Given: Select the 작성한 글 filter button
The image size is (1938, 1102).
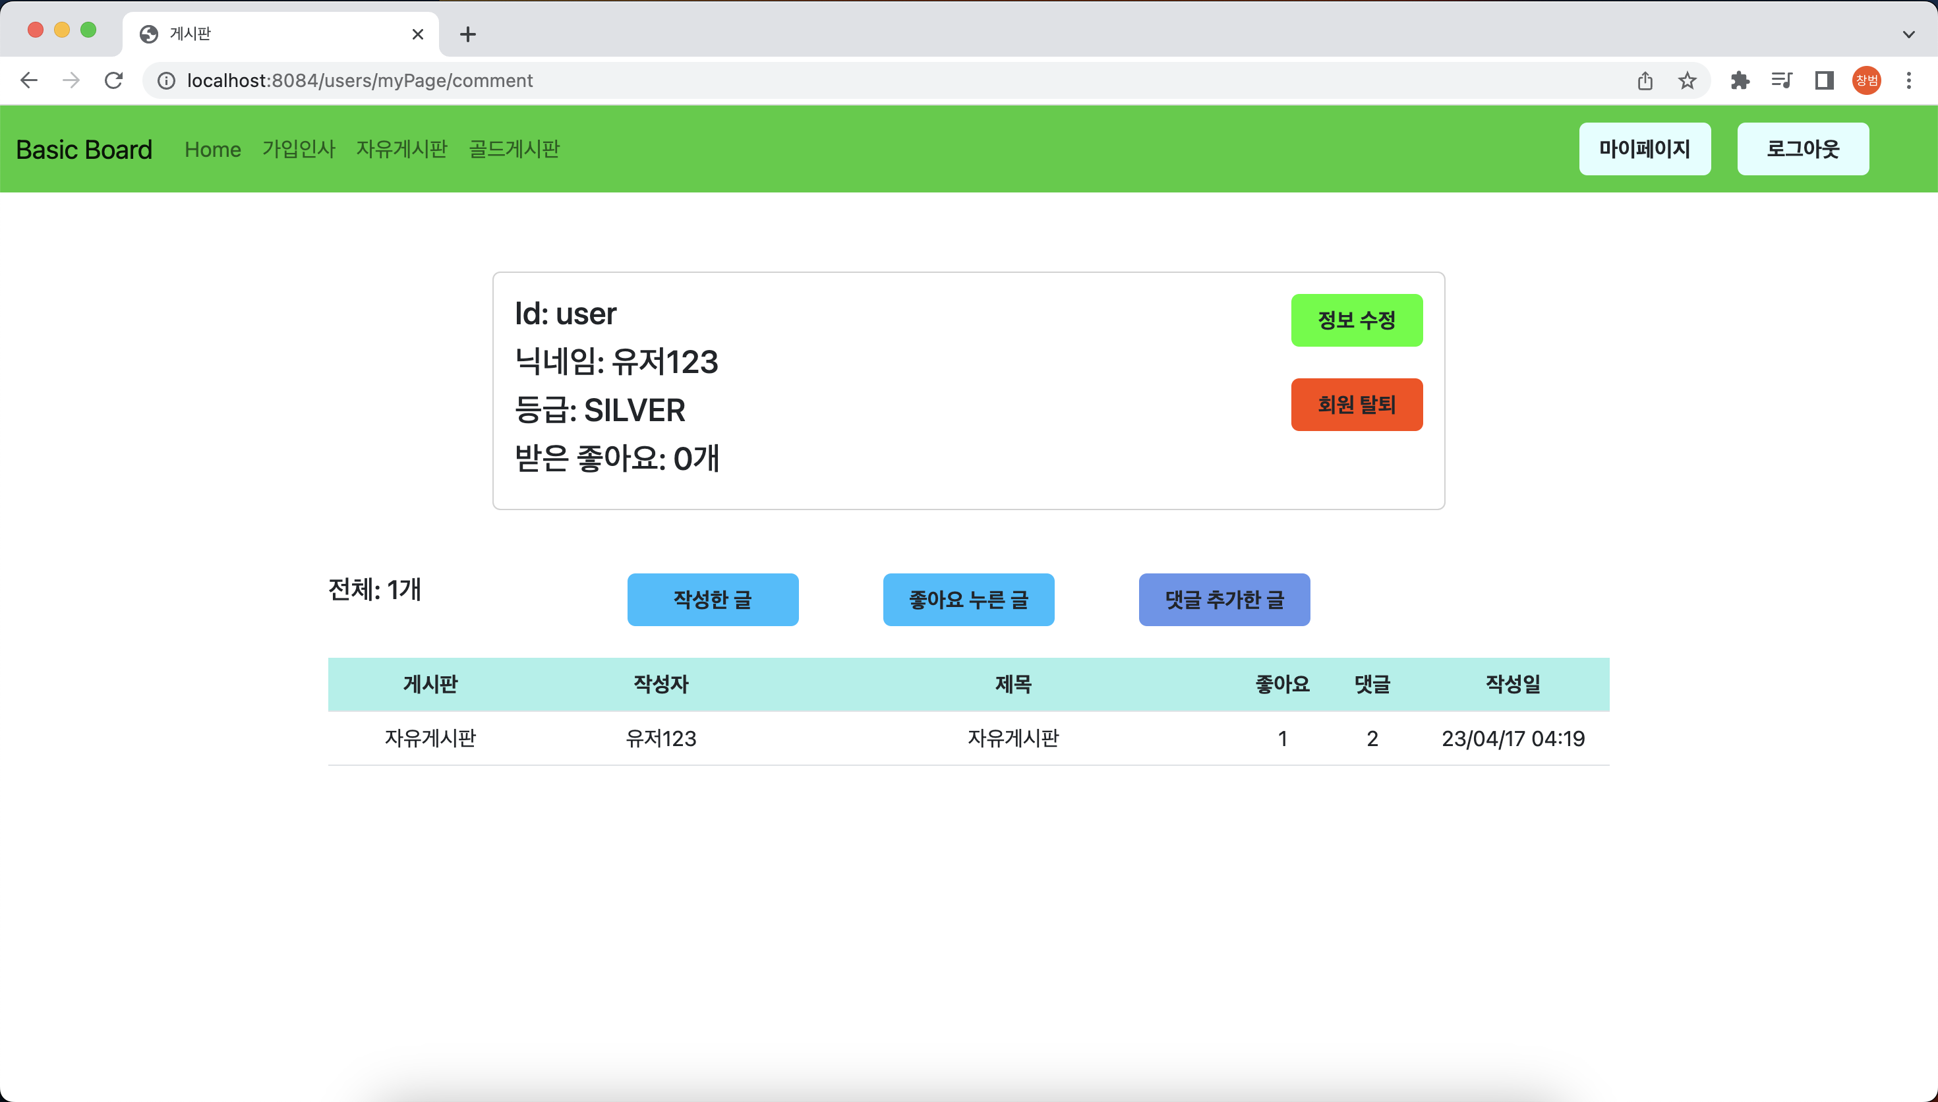Looking at the screenshot, I should point(712,599).
